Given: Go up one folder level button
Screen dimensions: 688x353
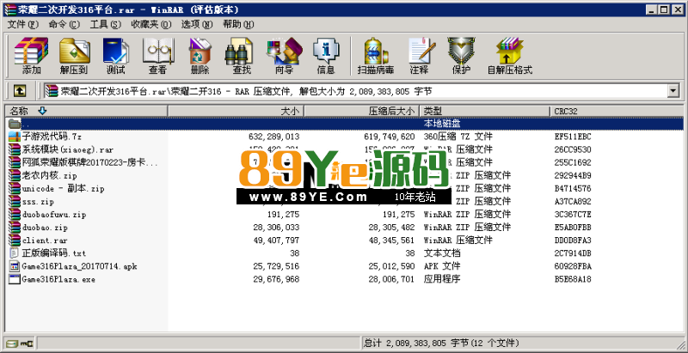Looking at the screenshot, I should click(x=20, y=91).
